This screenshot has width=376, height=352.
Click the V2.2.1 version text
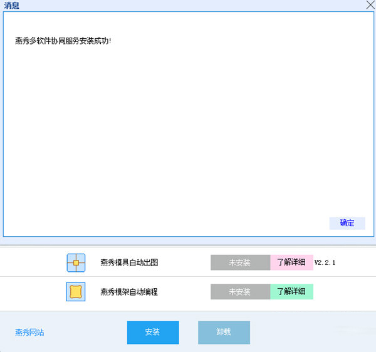pos(325,262)
